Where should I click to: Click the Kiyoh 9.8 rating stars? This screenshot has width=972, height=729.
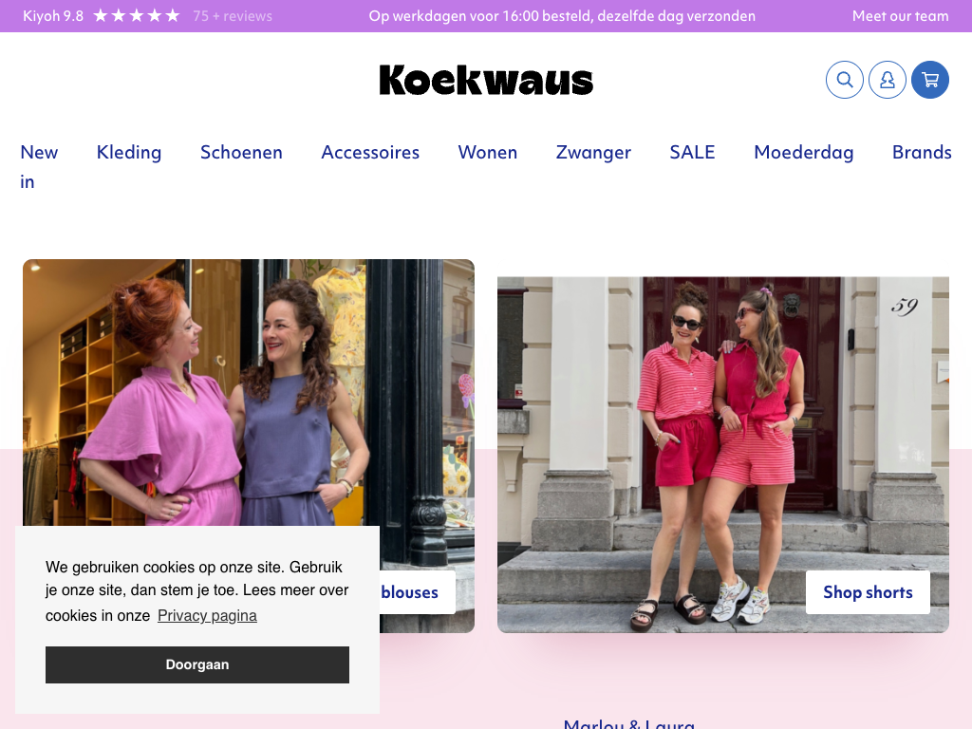[x=137, y=15]
